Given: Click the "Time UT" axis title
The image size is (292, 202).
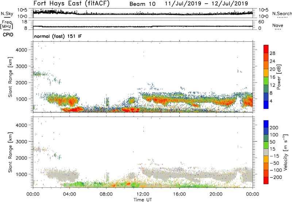Looking at the screenshot, I should click(143, 199).
